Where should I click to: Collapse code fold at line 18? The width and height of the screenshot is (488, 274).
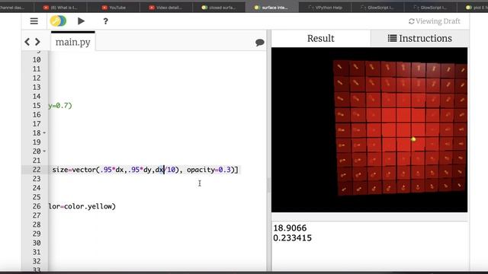44,133
